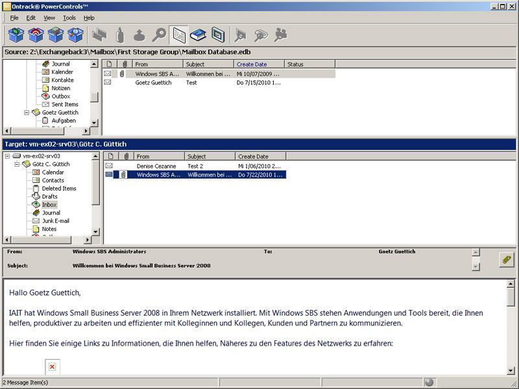Open the Tools menu
This screenshot has height=389, width=519.
[x=69, y=18]
